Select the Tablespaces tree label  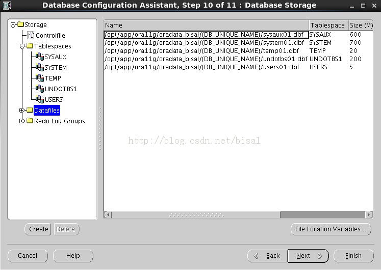[53, 46]
